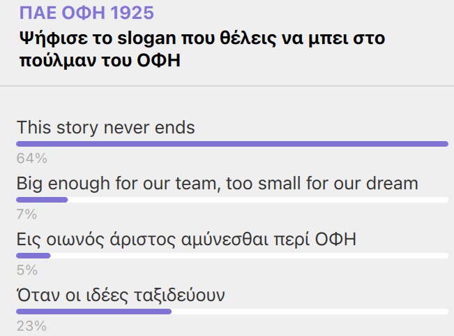Click the 23% percentage label
Viewport: 454px width, 336px height.
pos(31,326)
